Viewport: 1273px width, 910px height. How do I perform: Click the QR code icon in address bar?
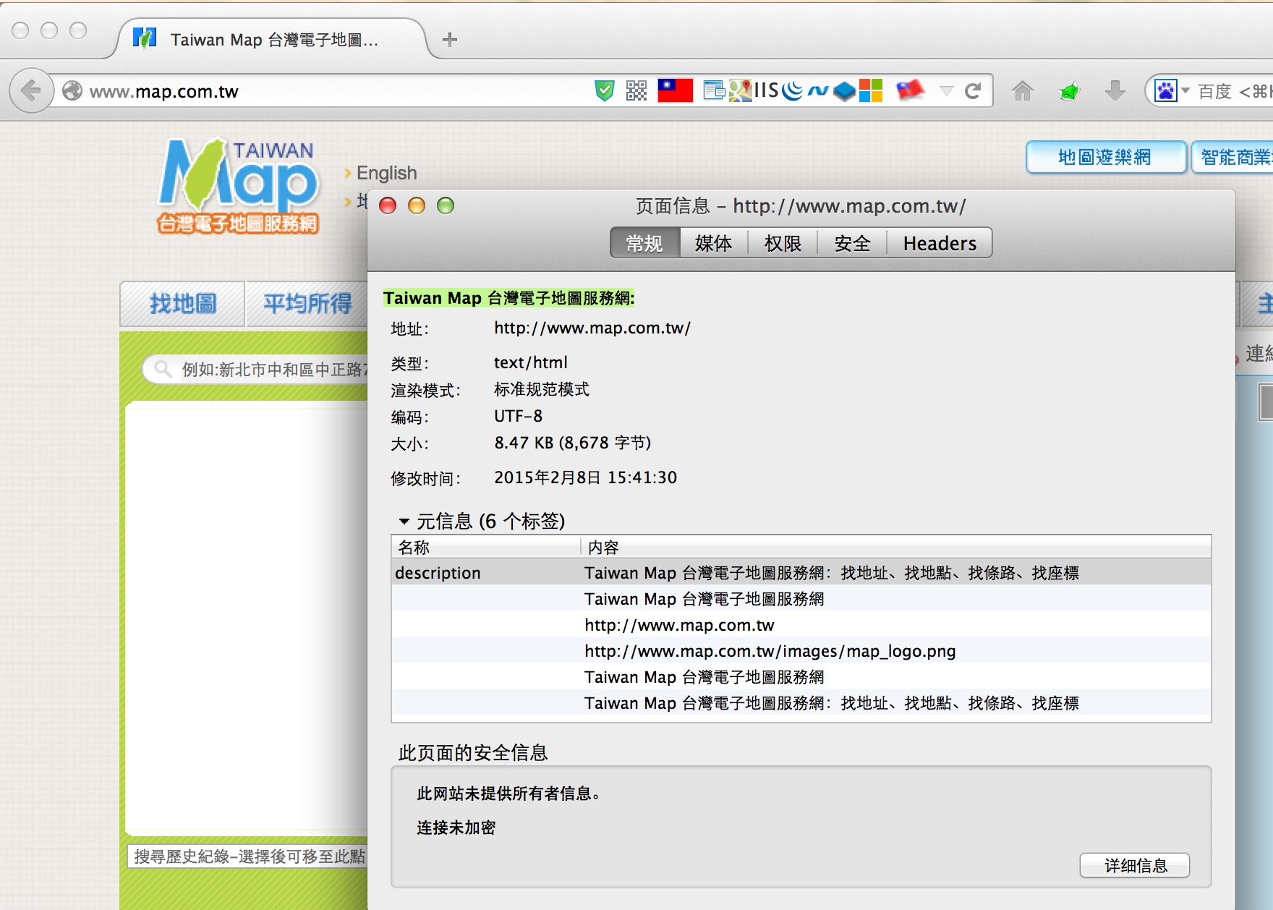(x=636, y=90)
